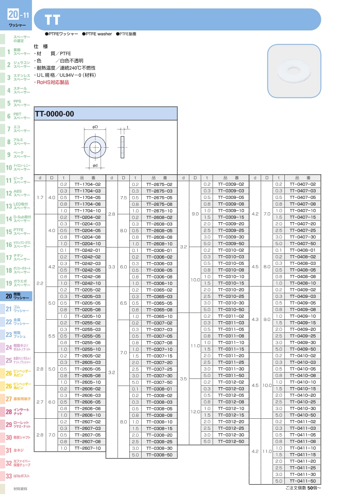Open the 黄銅スペーサー section tab numbered 1
The height and width of the screenshot is (502, 355).
point(18,52)
